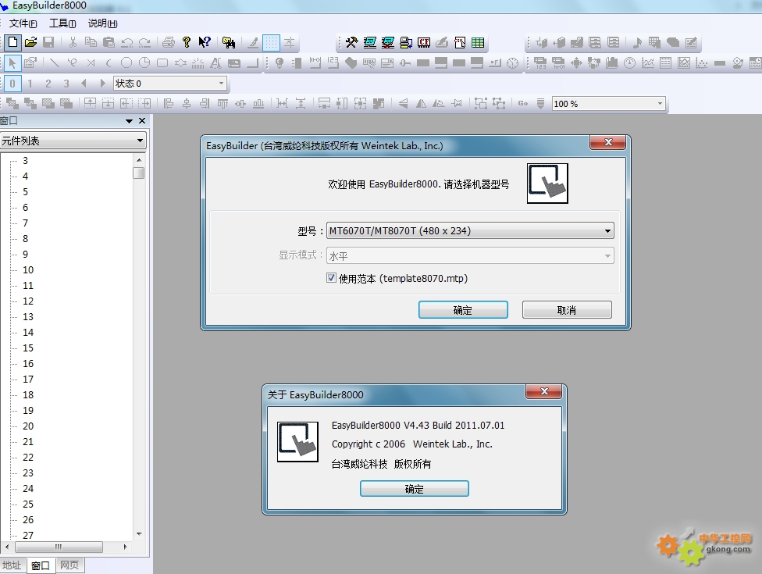Select window 10 in the tree list

pos(28,269)
